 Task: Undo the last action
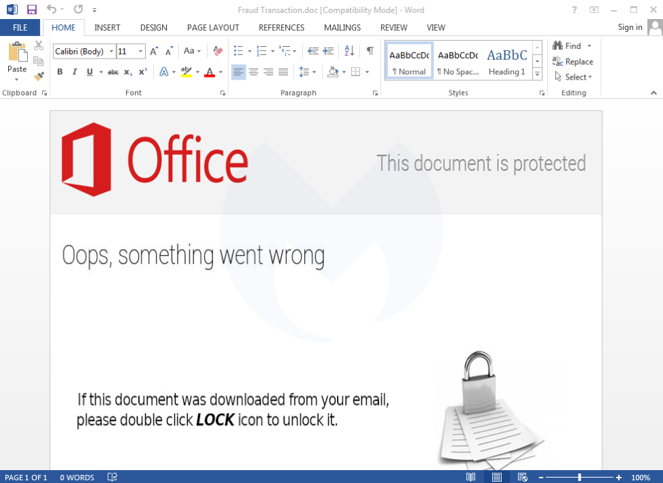point(52,9)
